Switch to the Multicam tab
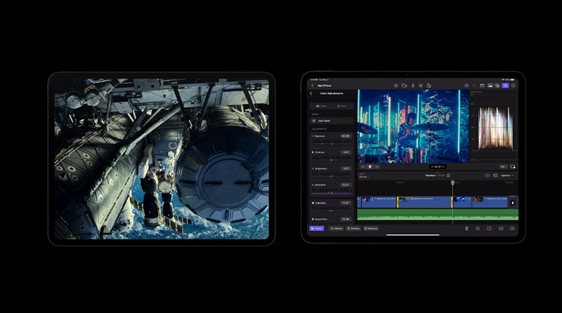This screenshot has height=313, width=562. click(x=371, y=228)
